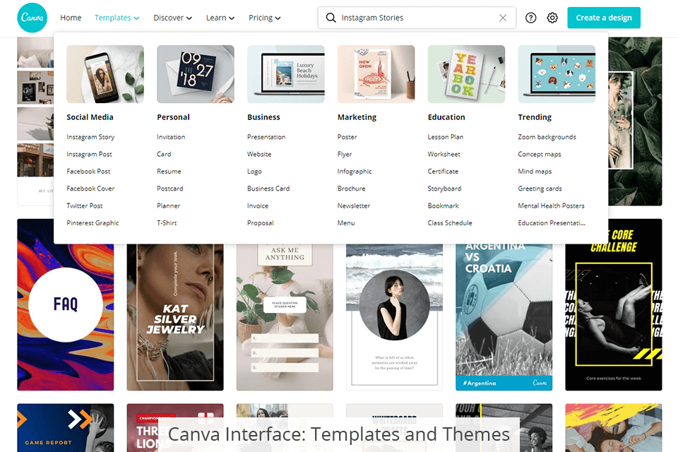
Task: Expand the Discover dropdown
Action: pyautogui.click(x=172, y=18)
